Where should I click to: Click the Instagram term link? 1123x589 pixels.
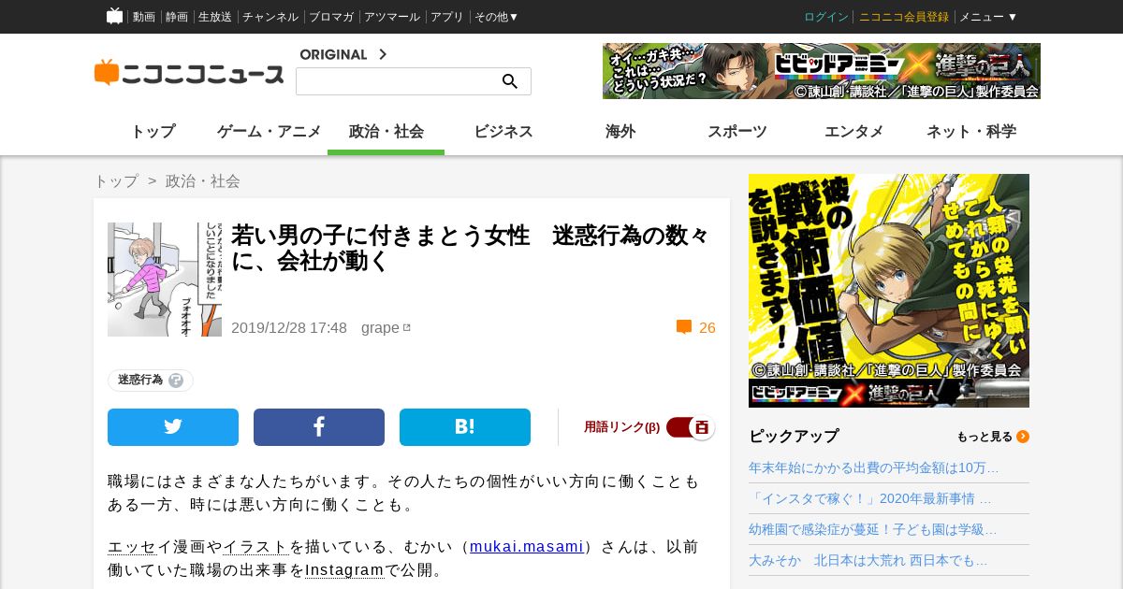(344, 570)
